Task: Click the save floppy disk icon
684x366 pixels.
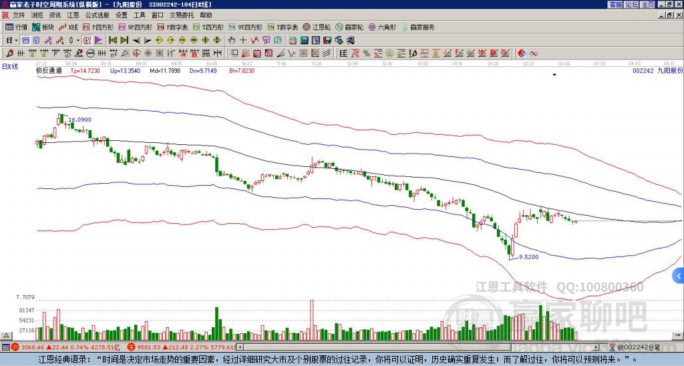Action: click(x=327, y=41)
